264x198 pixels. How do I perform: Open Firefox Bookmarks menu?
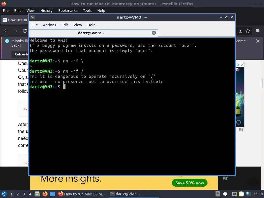tap(68, 11)
